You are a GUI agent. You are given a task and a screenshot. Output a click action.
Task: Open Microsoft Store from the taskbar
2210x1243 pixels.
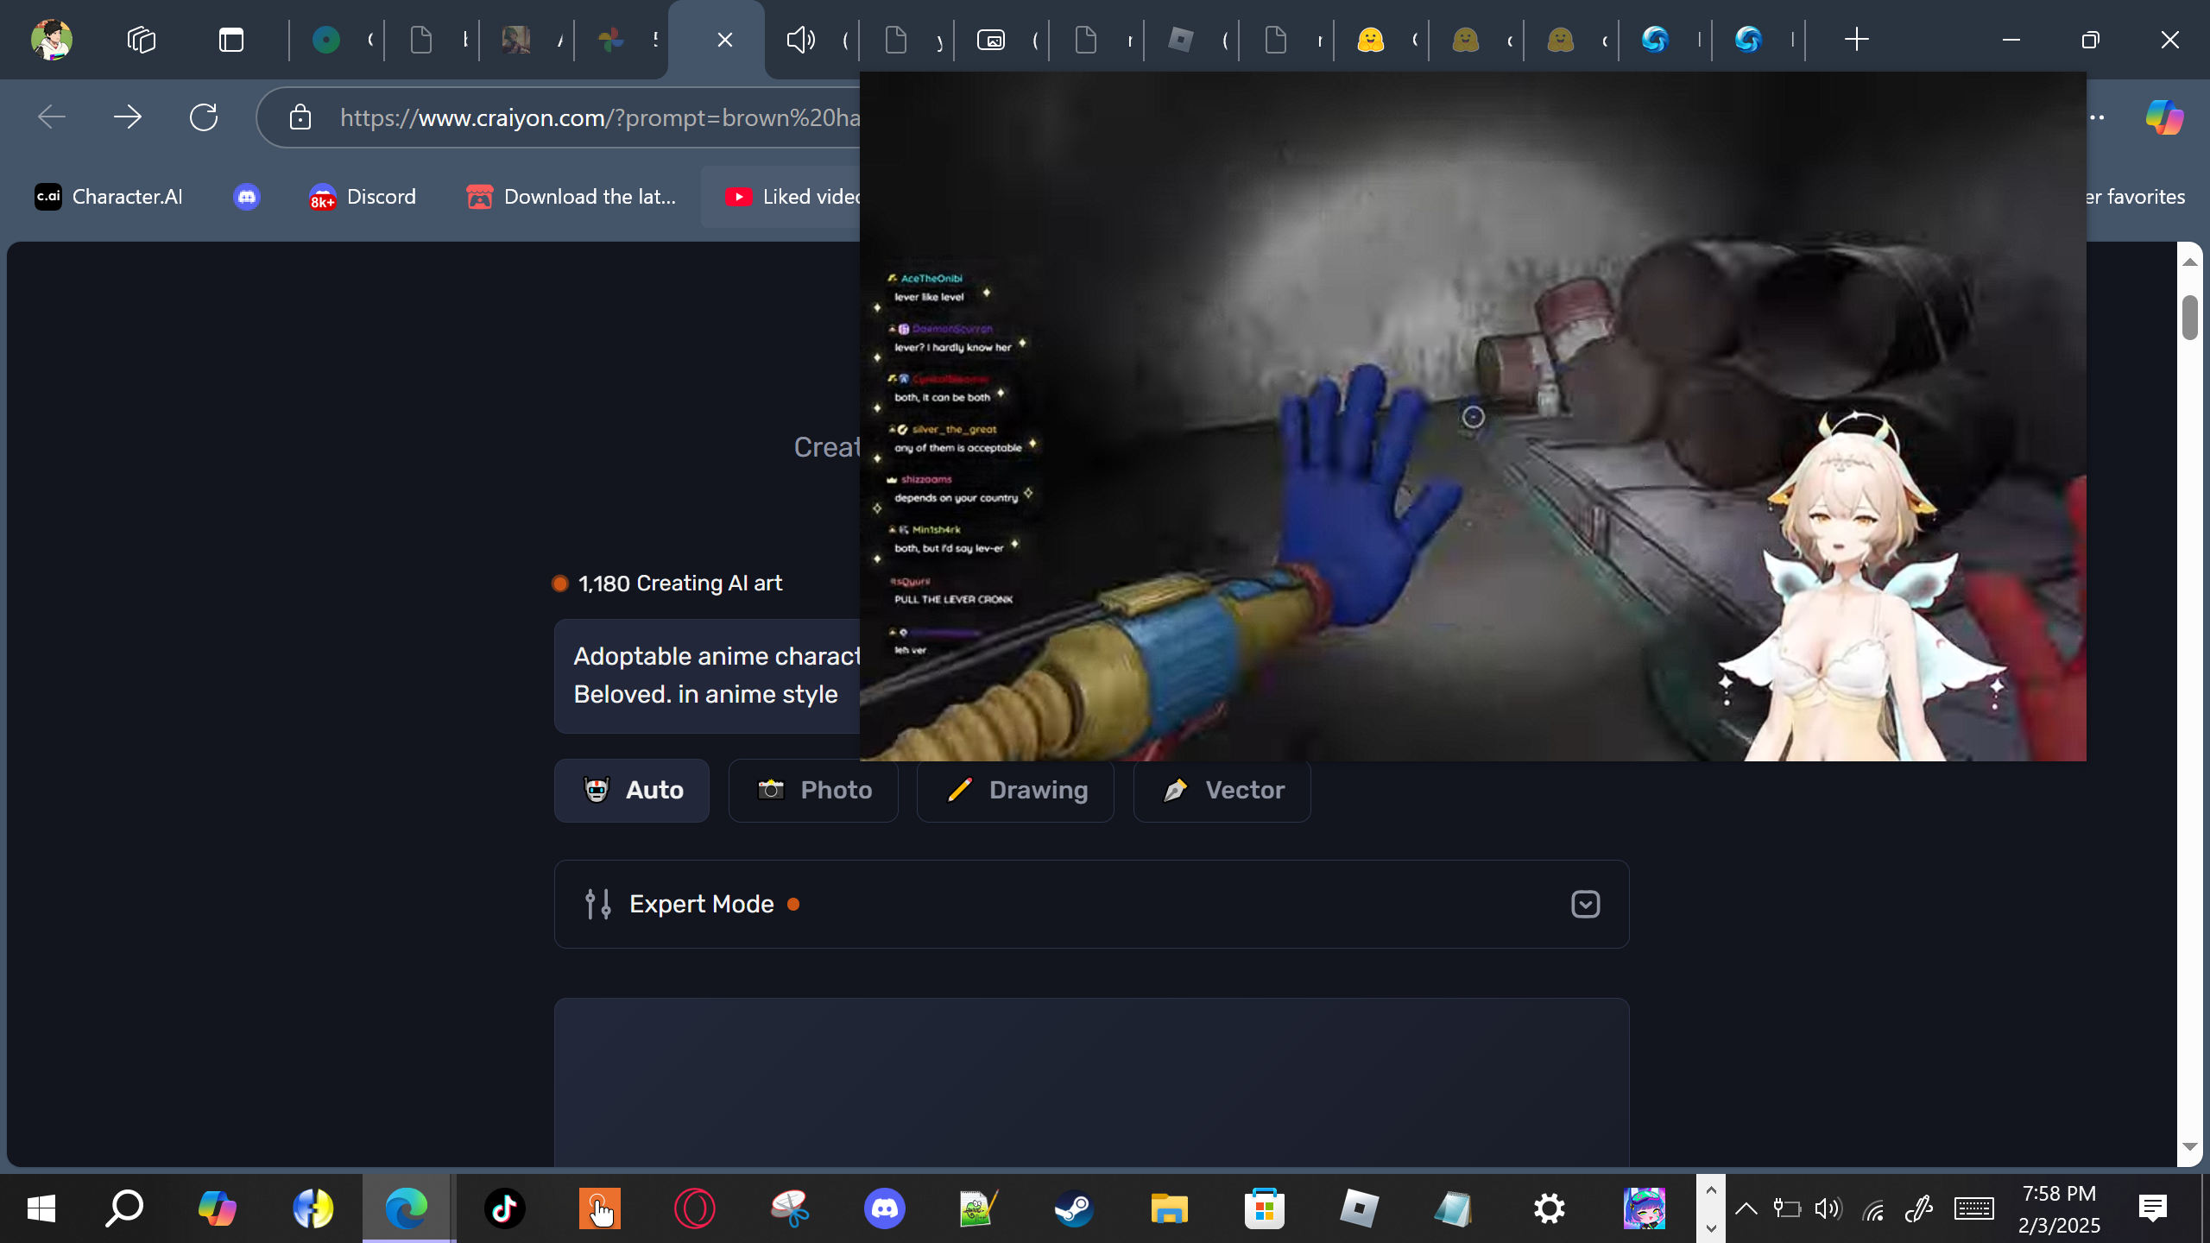(x=1265, y=1208)
